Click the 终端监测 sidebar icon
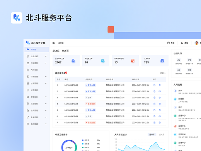 (28, 63)
